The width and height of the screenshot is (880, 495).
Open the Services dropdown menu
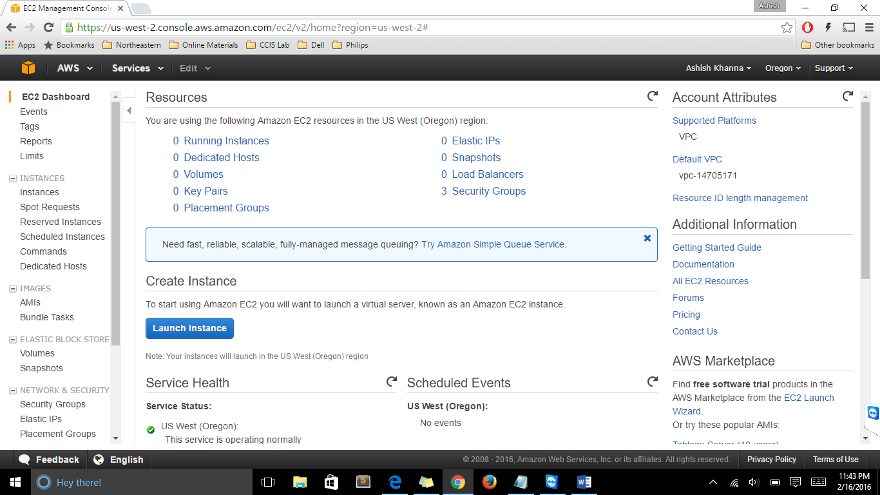click(x=137, y=68)
